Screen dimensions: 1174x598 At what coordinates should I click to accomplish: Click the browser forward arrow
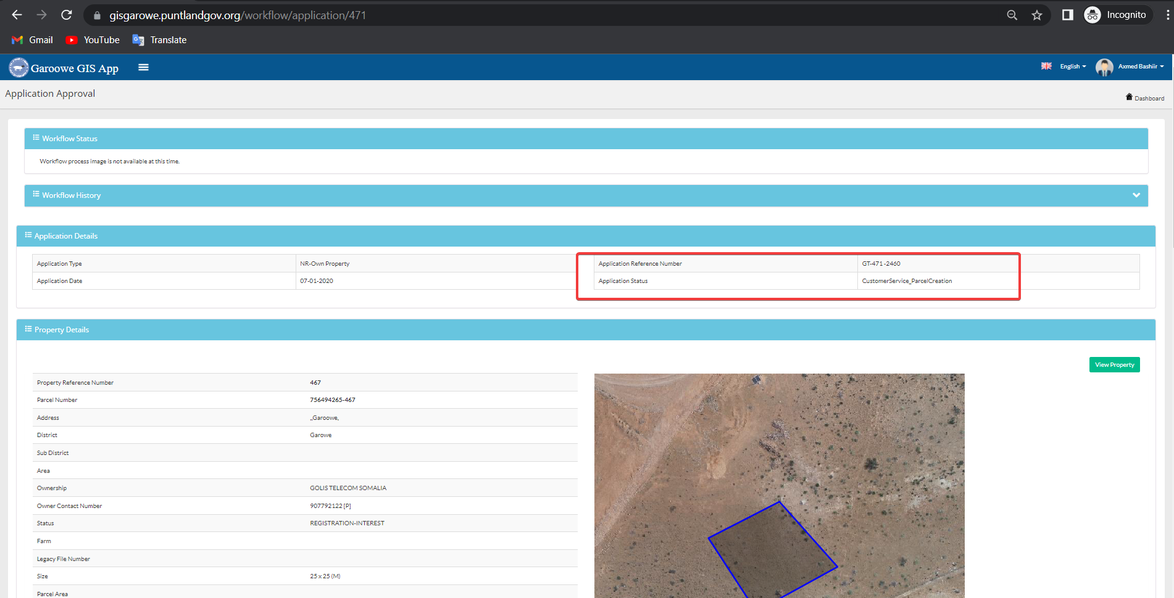click(x=41, y=15)
